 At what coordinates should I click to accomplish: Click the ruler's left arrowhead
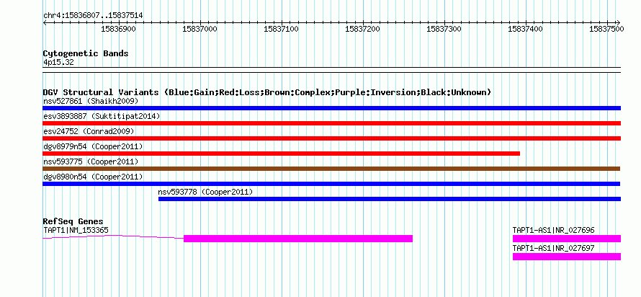pyautogui.click(x=45, y=22)
